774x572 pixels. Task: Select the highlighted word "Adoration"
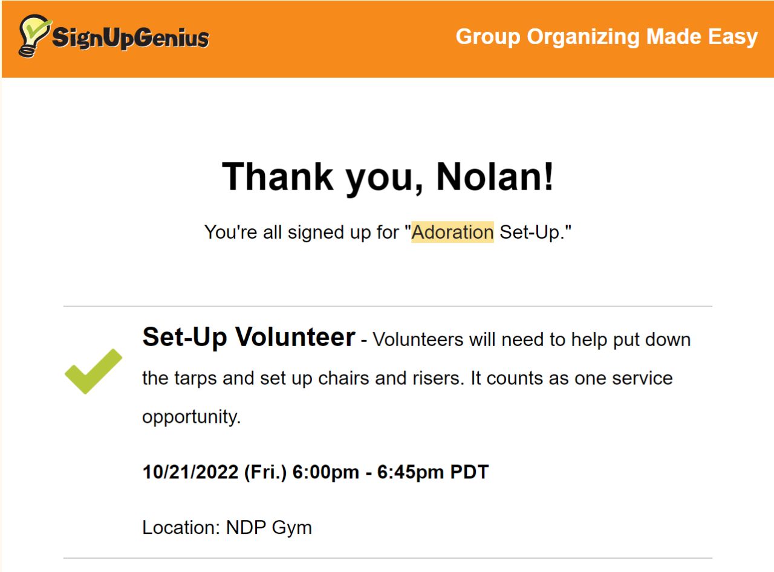click(x=452, y=232)
